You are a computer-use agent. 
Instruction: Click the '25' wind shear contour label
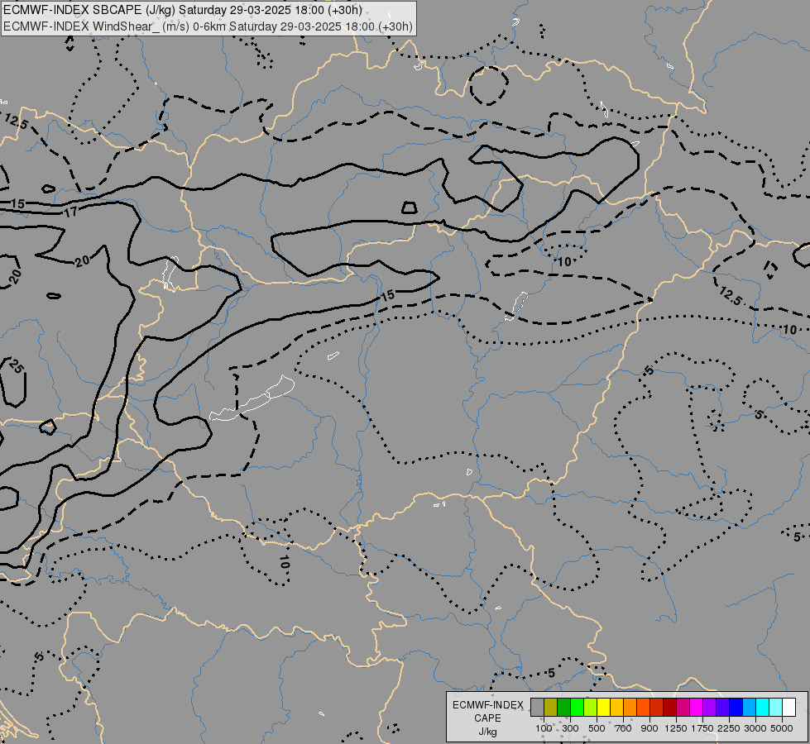tap(16, 366)
